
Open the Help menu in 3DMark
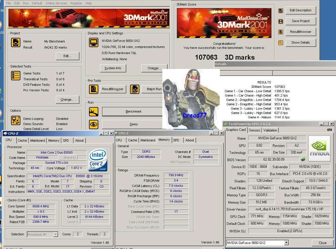[x=88, y=3]
